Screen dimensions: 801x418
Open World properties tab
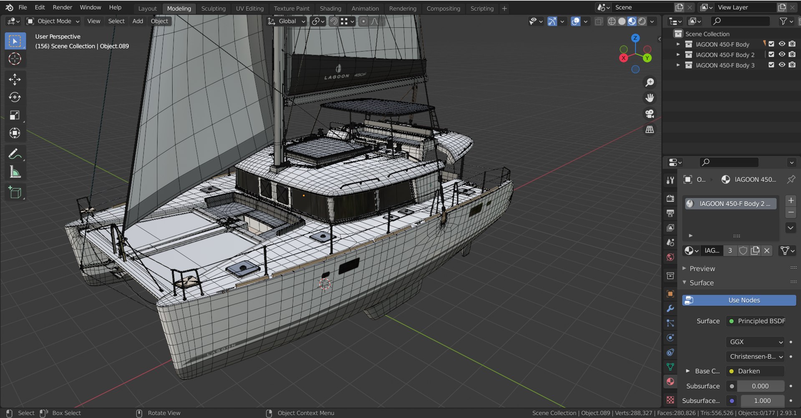670,257
